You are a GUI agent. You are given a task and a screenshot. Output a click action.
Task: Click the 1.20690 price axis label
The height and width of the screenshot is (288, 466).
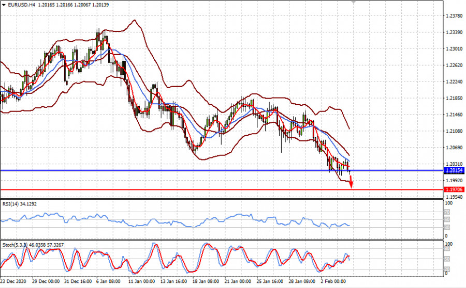pos(455,148)
